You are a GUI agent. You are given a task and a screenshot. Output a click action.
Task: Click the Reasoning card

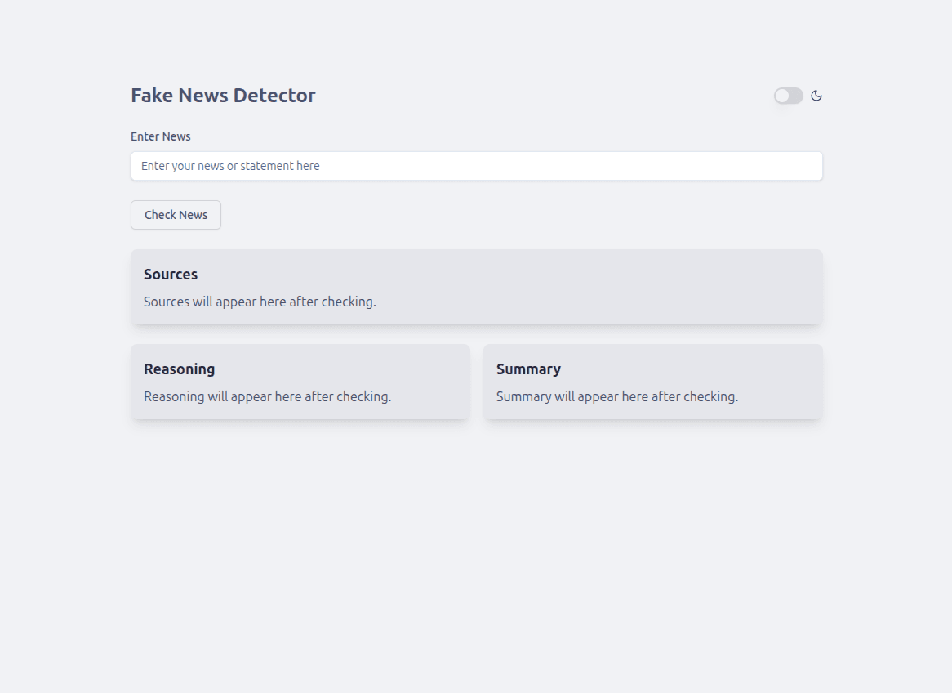[x=300, y=382]
